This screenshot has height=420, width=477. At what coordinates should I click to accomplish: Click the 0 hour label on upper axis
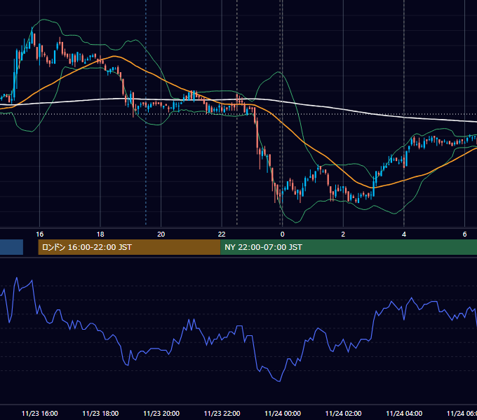(x=282, y=234)
